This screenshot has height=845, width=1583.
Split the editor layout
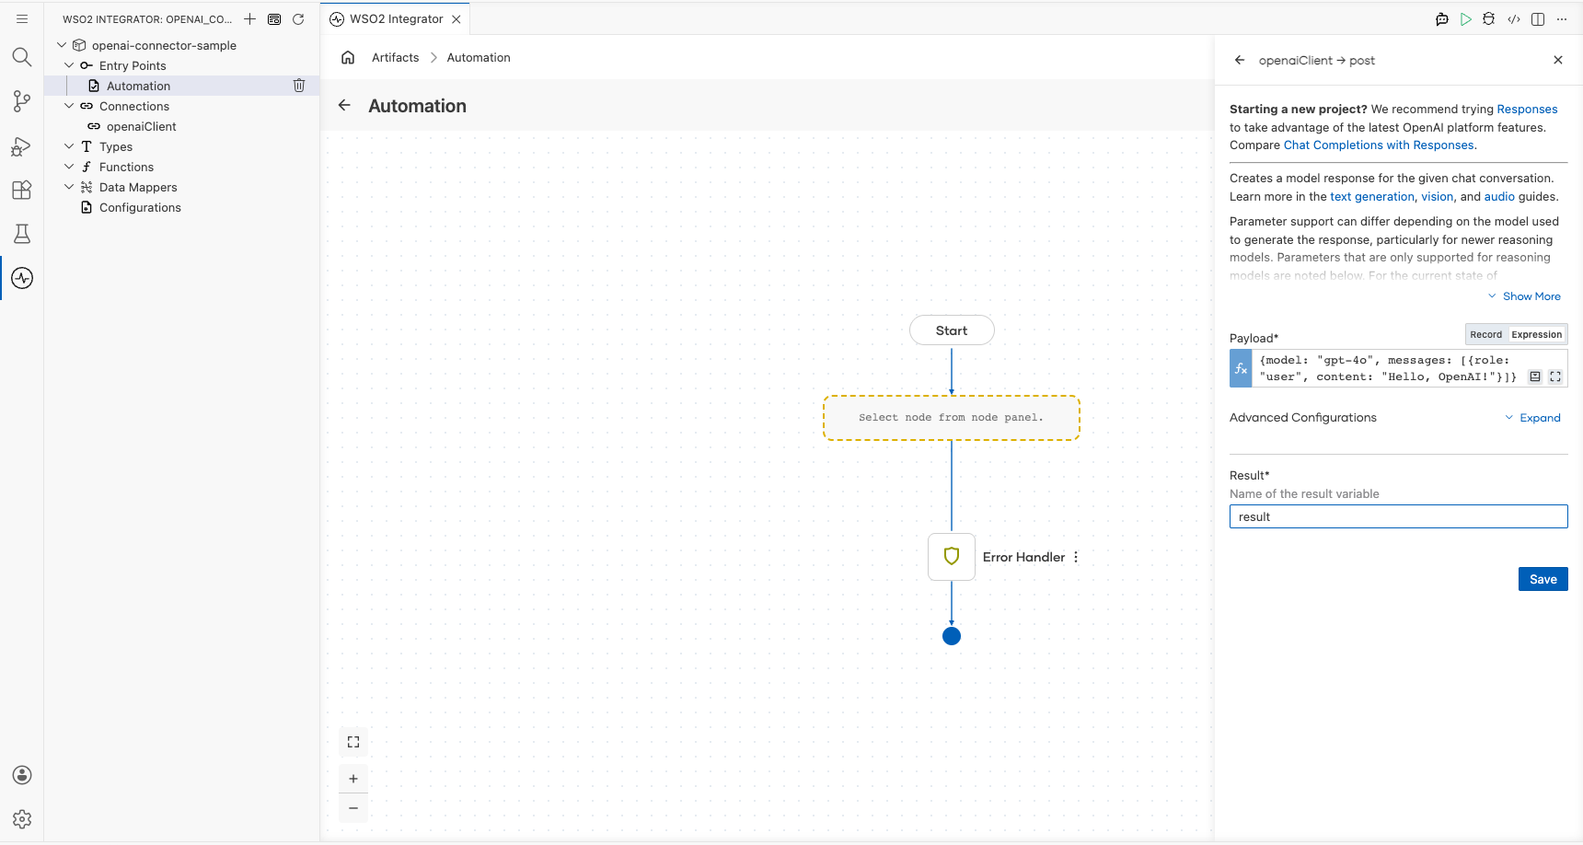pos(1538,18)
